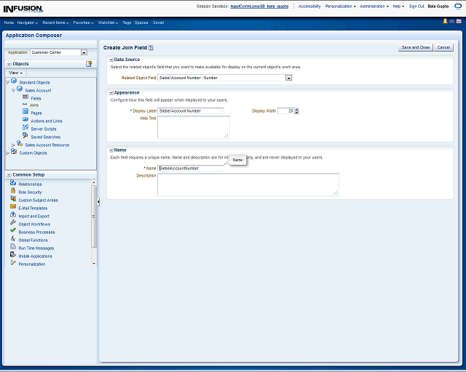Open Role Security setup icon
466x372 pixels.
coord(13,192)
